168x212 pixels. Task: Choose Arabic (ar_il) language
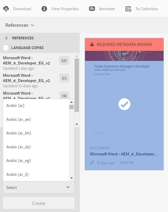(x=36, y=175)
